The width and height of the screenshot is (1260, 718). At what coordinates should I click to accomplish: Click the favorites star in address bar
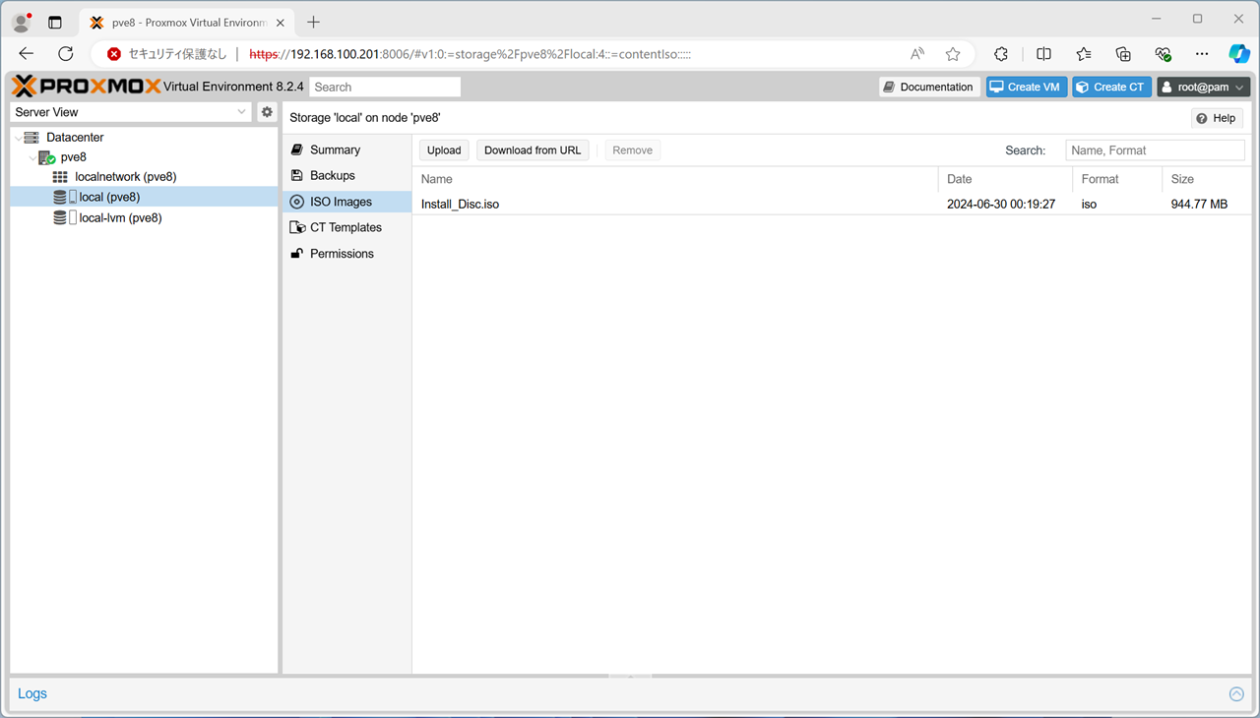952,54
